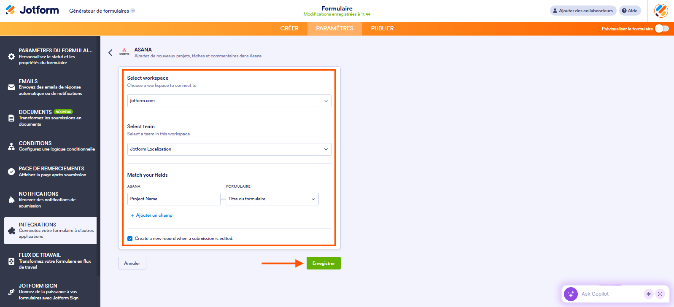Click the gear icon for form settings
The width and height of the screenshot is (674, 307).
(x=11, y=57)
